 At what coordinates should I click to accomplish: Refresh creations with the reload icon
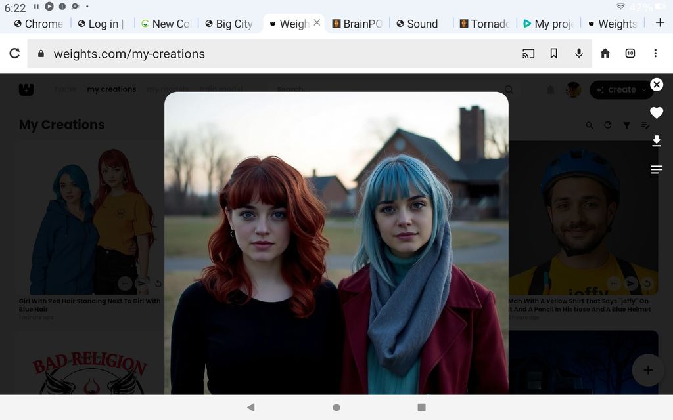click(x=608, y=125)
